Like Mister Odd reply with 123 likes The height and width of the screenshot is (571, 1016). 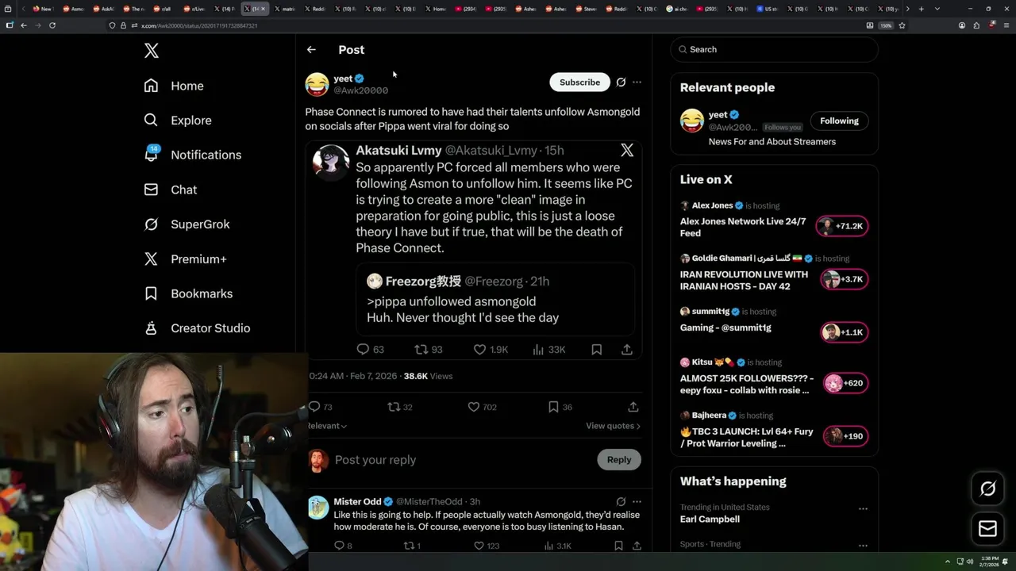pos(487,546)
